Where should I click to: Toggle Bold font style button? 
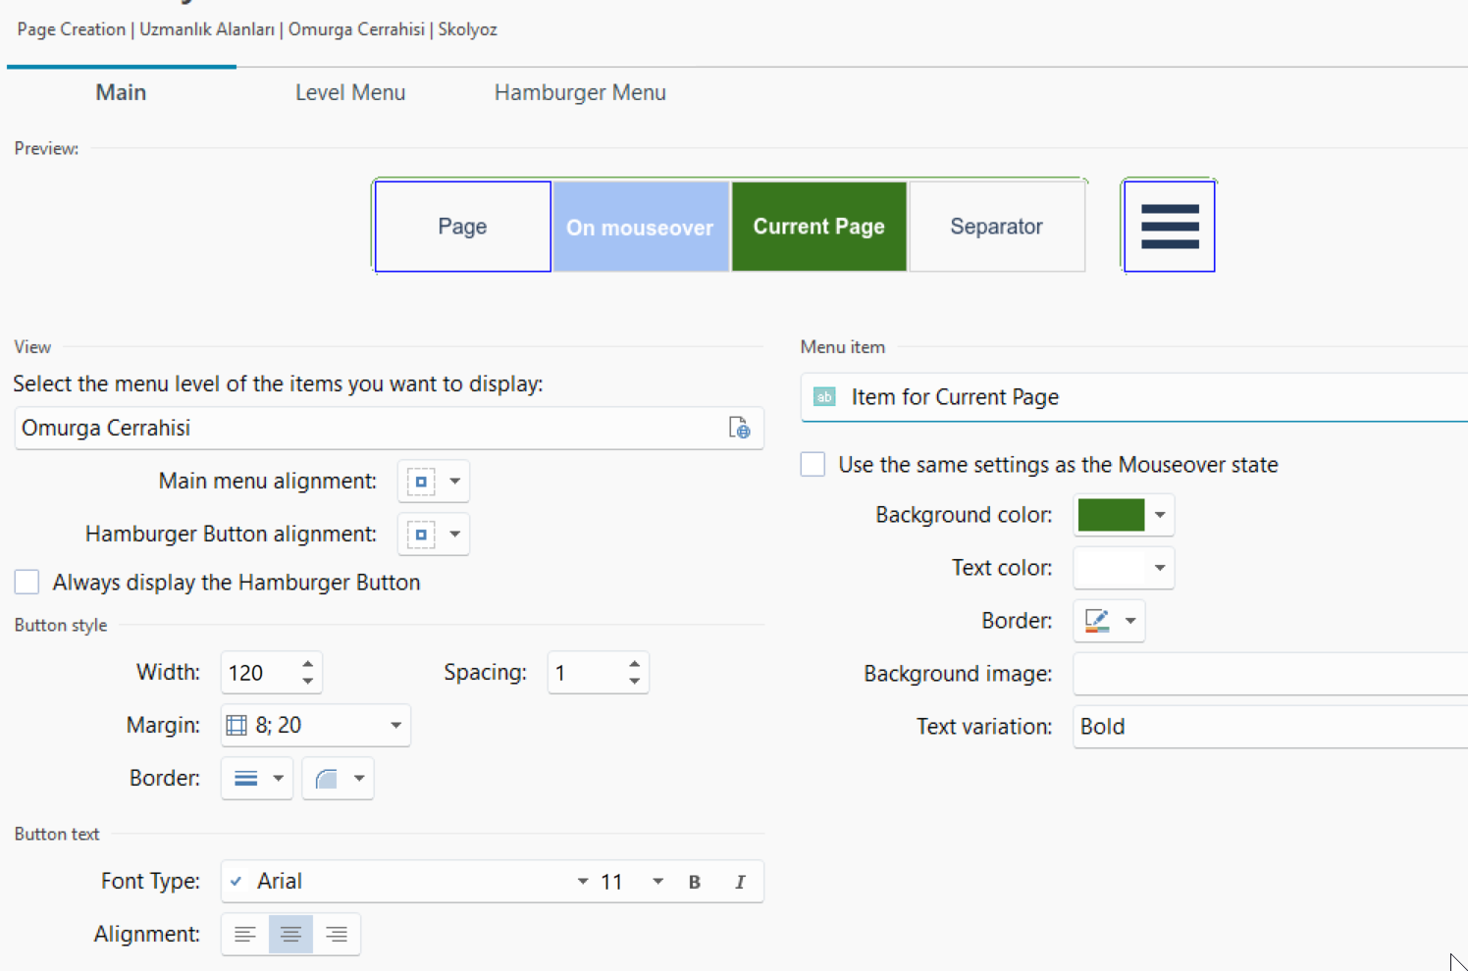695,882
